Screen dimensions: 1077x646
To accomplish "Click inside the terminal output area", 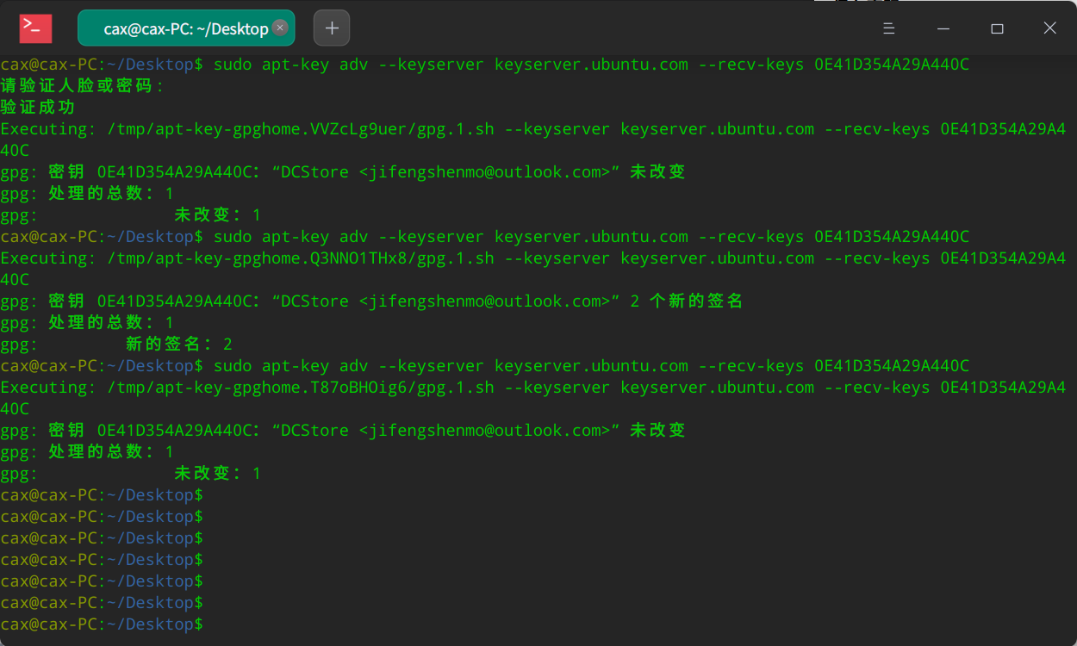I will coord(538,345).
